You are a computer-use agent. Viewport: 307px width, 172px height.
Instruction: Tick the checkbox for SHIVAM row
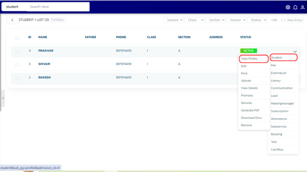pyautogui.click(x=17, y=65)
